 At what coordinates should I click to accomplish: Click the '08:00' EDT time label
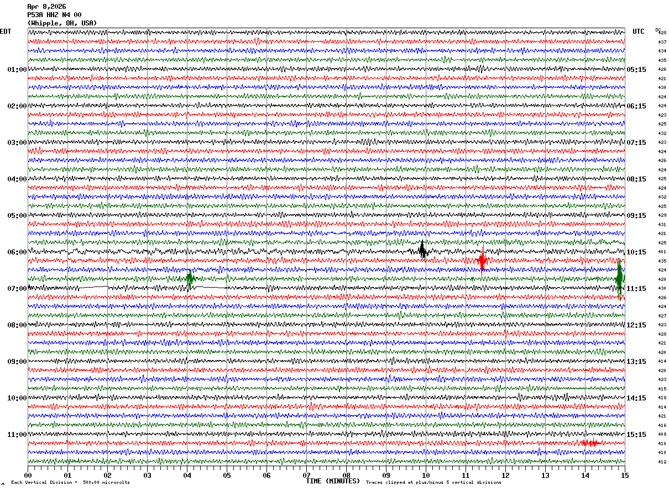(x=17, y=325)
